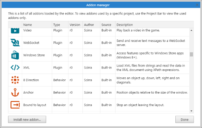The width and height of the screenshot is (202, 128).
Task: Open Install new addon dialog
Action: [x=27, y=120]
